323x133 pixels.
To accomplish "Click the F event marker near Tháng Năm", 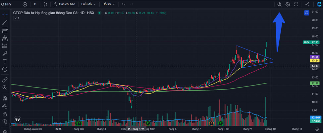I will click(147, 123).
